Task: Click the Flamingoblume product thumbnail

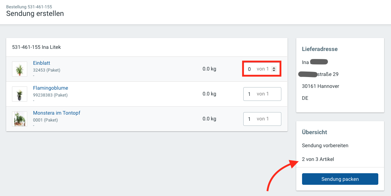Action: click(20, 94)
